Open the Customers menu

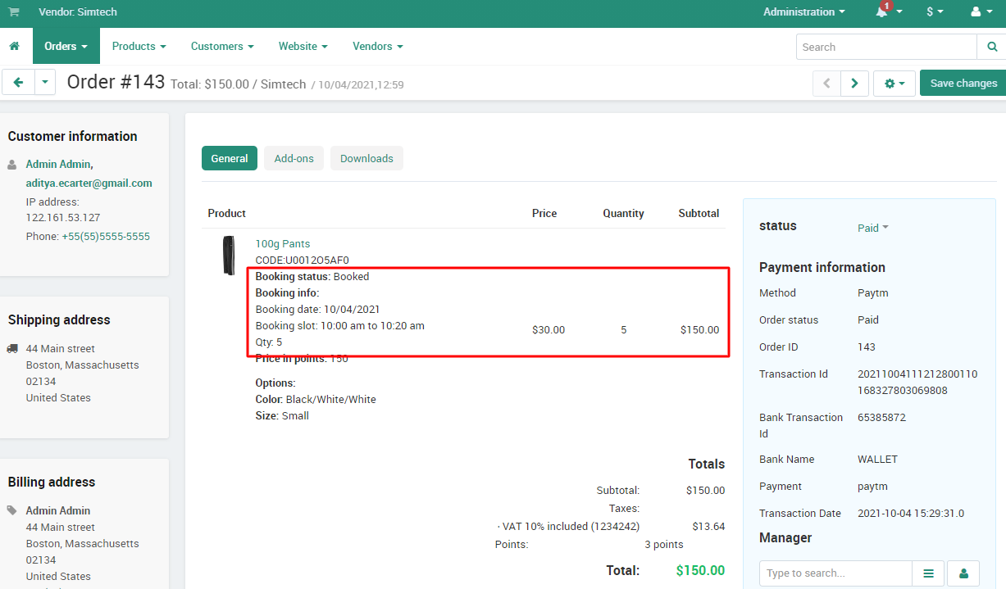click(222, 46)
